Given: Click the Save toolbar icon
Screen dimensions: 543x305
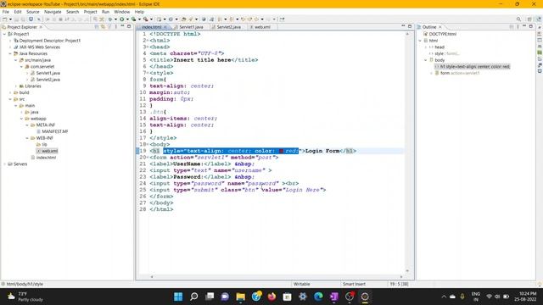Looking at the screenshot, I should (17, 19).
